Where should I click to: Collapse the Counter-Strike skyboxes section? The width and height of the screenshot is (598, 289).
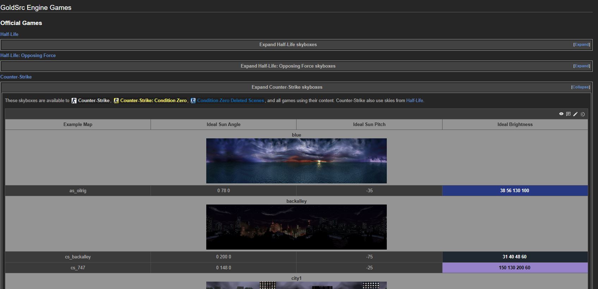[x=580, y=87]
